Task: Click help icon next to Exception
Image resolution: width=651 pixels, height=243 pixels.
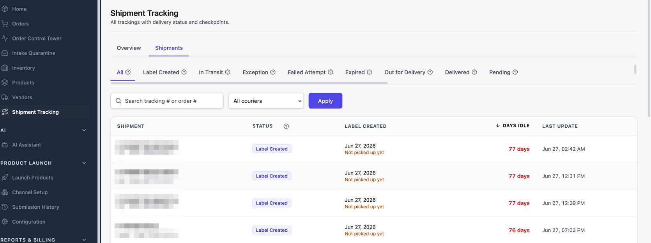Action: pos(273,72)
